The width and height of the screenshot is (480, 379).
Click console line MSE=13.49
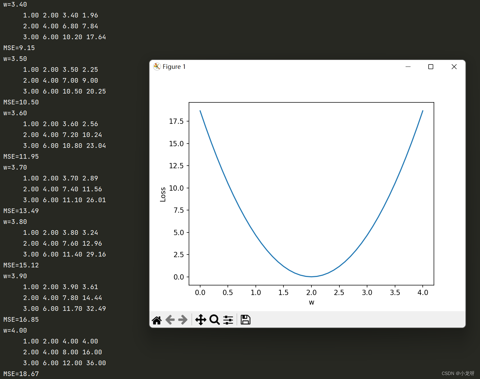(21, 211)
